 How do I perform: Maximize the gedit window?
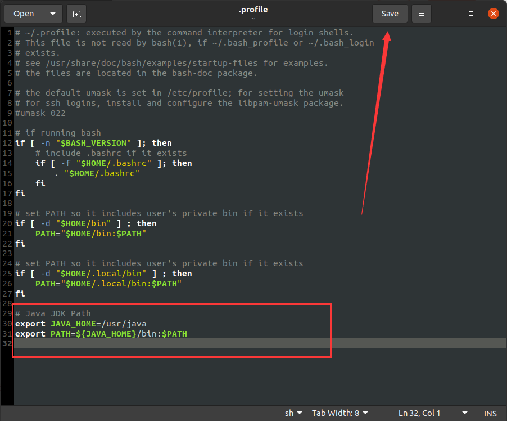point(471,14)
